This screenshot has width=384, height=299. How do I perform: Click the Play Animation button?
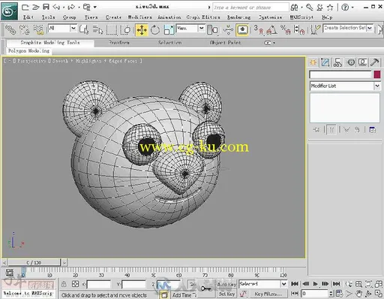(315, 284)
